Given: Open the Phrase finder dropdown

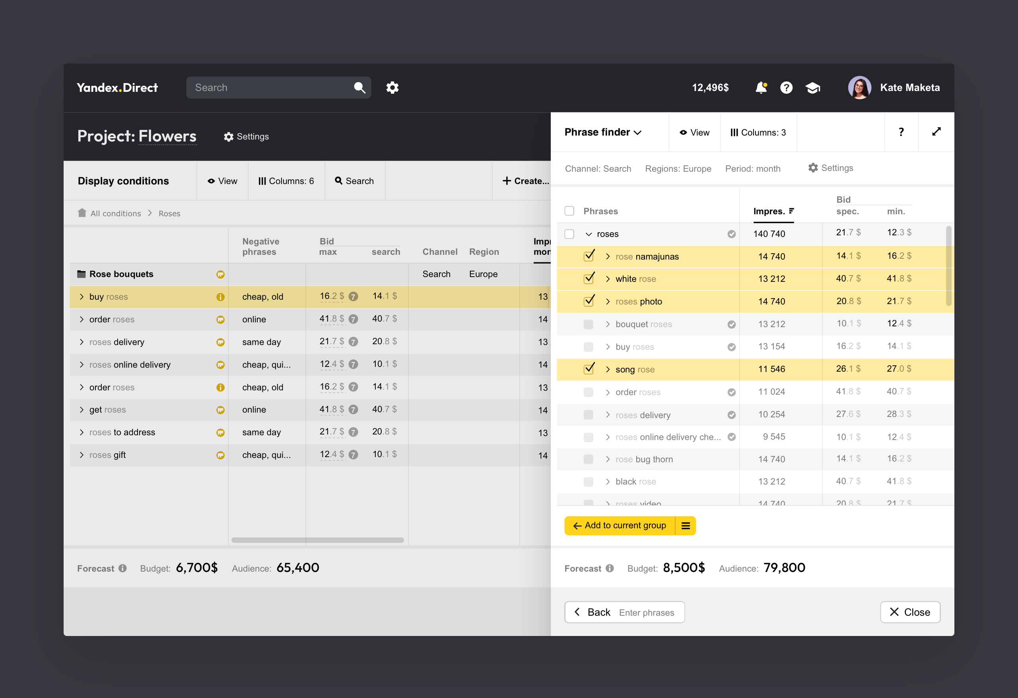Looking at the screenshot, I should point(602,132).
